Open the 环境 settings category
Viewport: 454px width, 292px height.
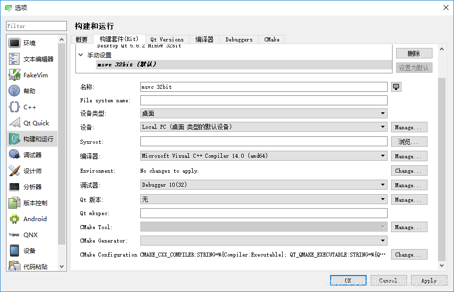[x=32, y=43]
